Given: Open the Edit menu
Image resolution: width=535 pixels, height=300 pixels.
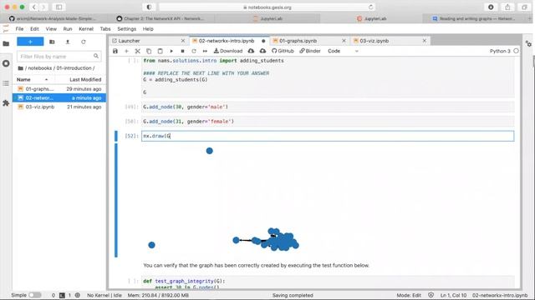Looking at the screenshot, I should click(x=34, y=29).
